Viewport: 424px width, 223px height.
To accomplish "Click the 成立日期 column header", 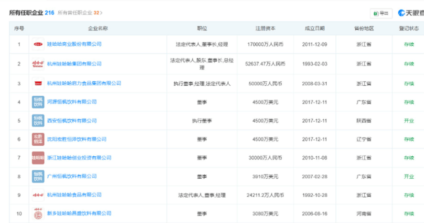I will point(315,29).
